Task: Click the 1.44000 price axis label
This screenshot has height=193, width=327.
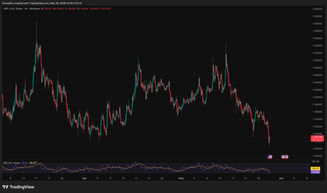Action: (317, 82)
